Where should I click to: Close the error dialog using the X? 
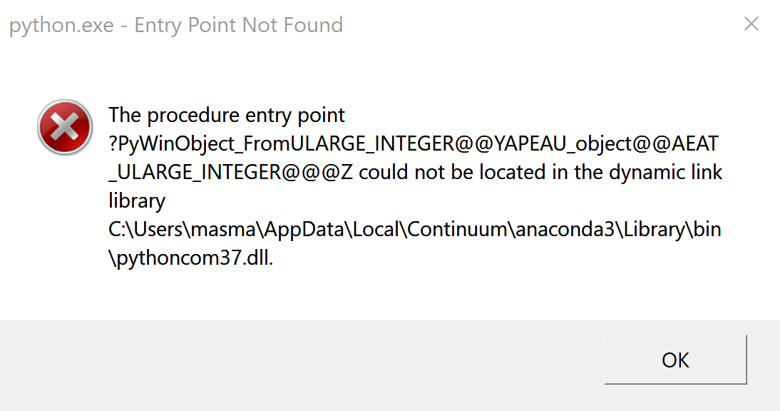coord(751,24)
